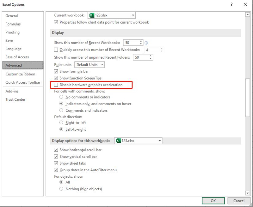This screenshot has width=253, height=207.
Task: Click the OK button
Action: [x=213, y=201]
